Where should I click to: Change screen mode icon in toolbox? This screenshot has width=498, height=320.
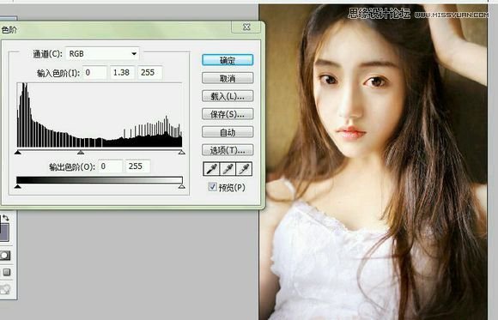pyautogui.click(x=7, y=272)
